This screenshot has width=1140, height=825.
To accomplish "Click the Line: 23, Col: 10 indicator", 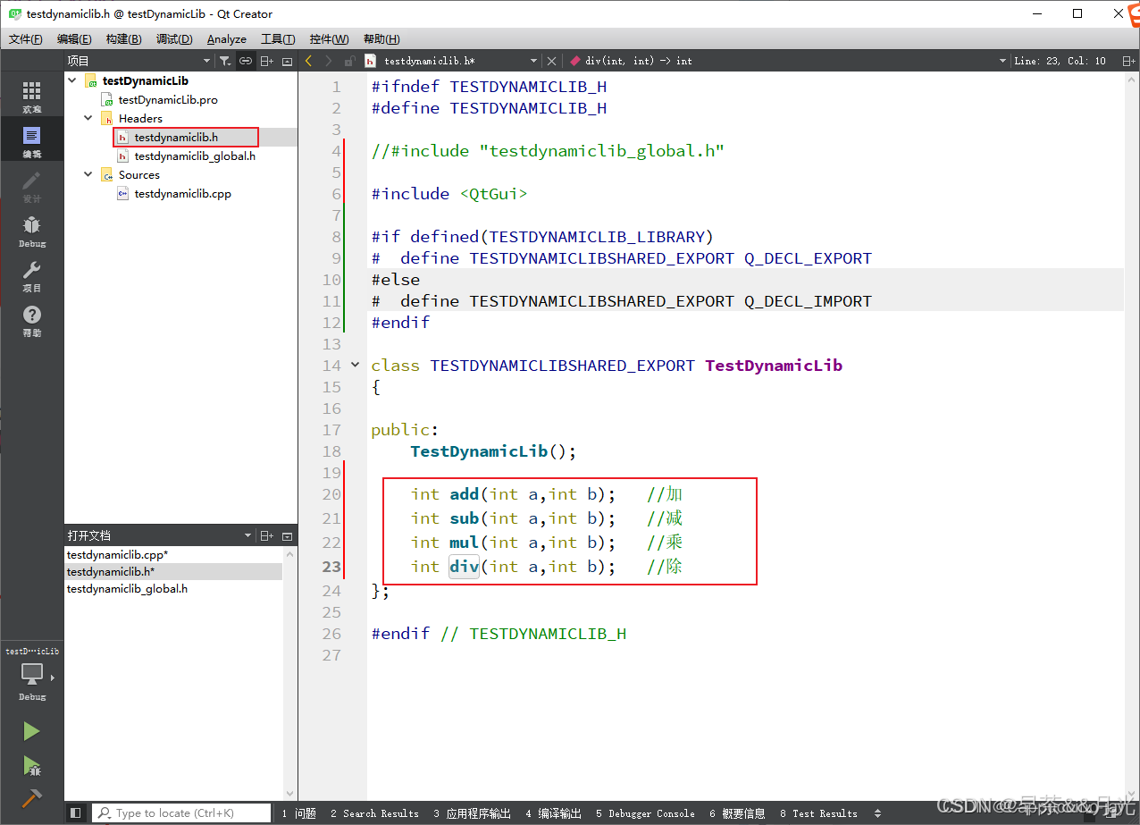I will tap(1060, 61).
